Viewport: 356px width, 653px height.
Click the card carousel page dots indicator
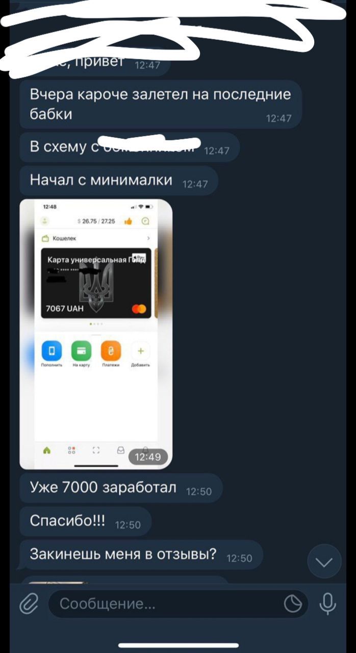tap(96, 324)
